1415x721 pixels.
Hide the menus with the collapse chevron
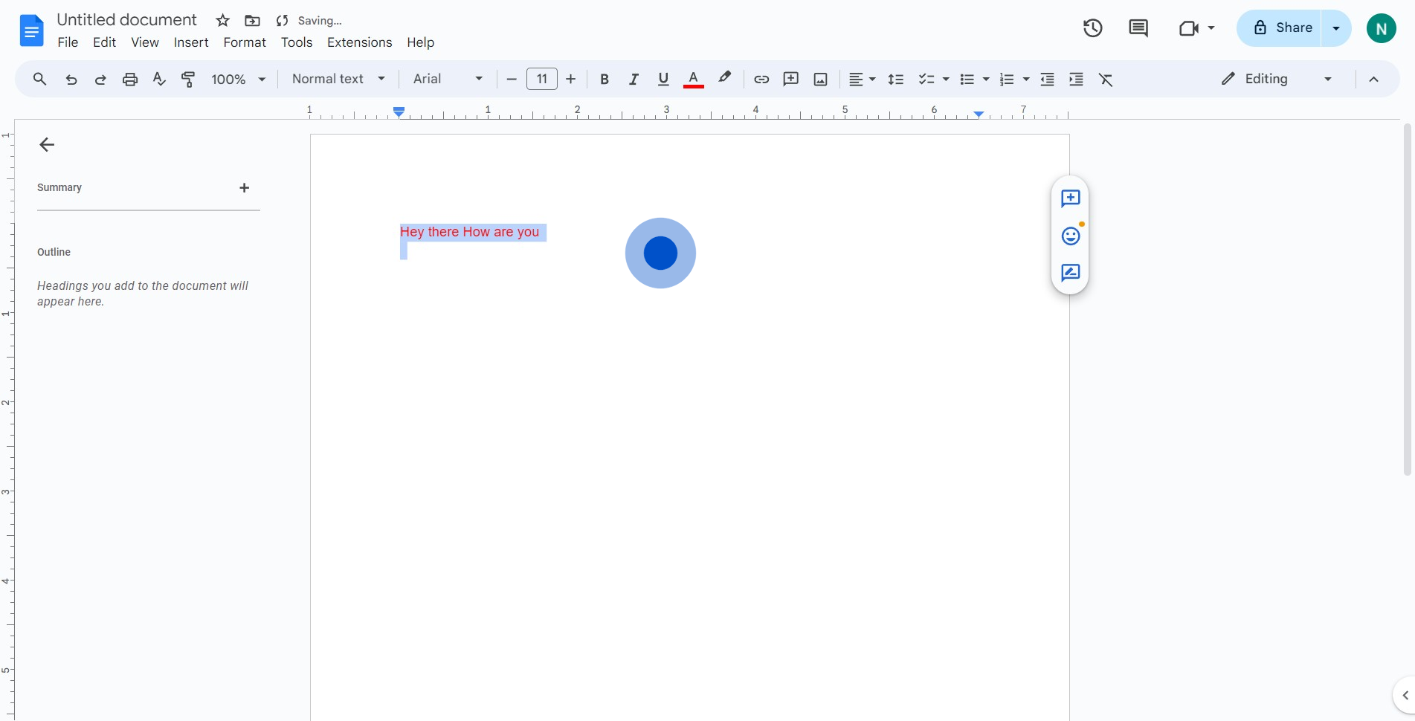pos(1373,79)
